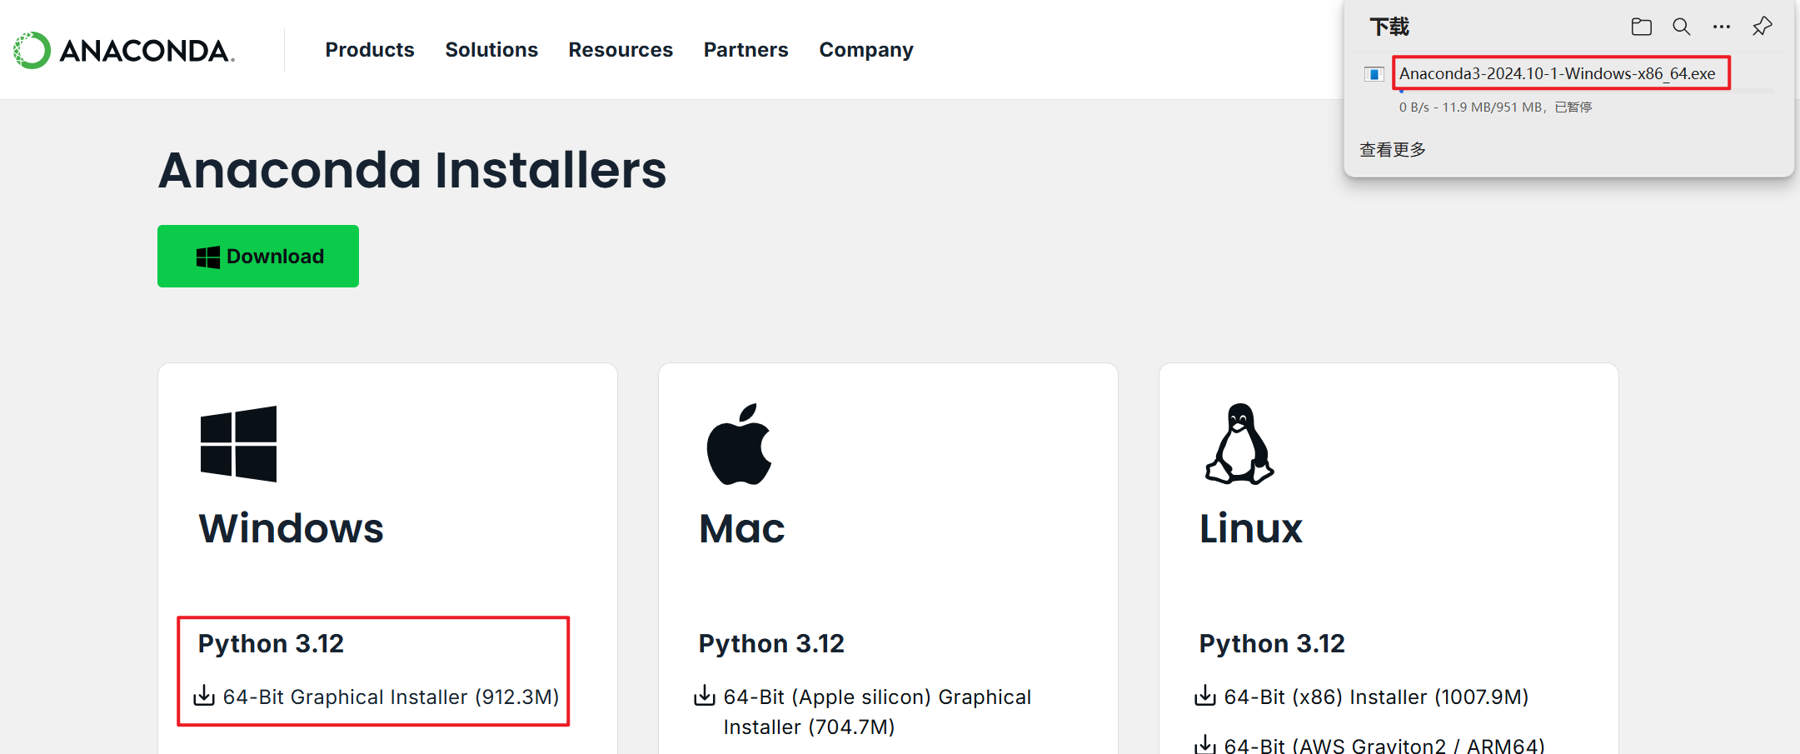
Task: Click Python 3.12 under Windows
Action: (271, 643)
